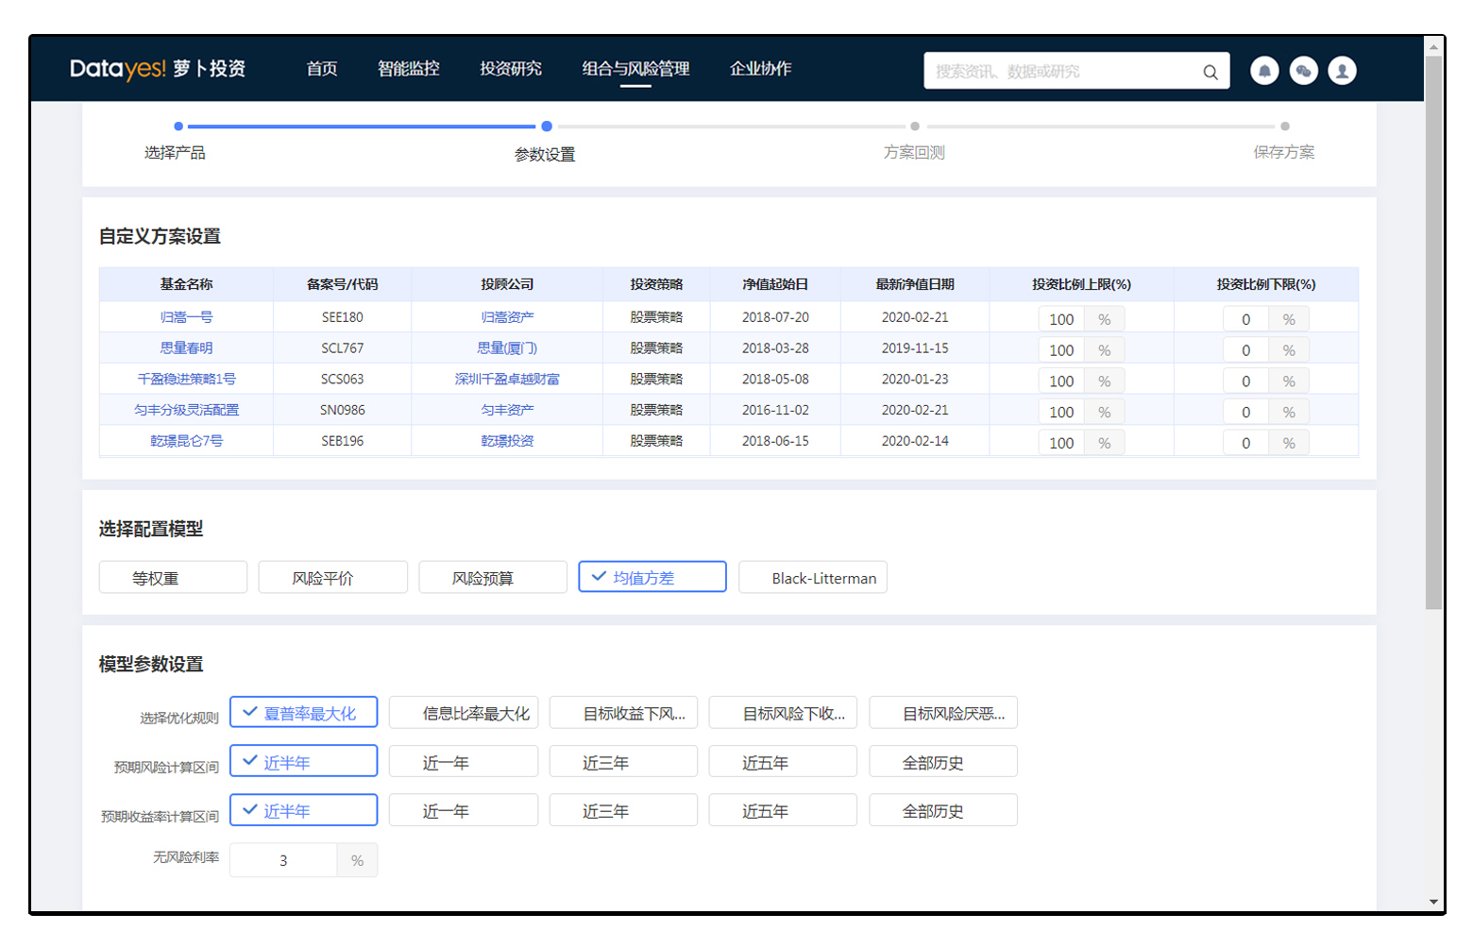This screenshot has width=1473, height=948.
Task: Open the 企业协作 navigation item
Action: coord(764,70)
